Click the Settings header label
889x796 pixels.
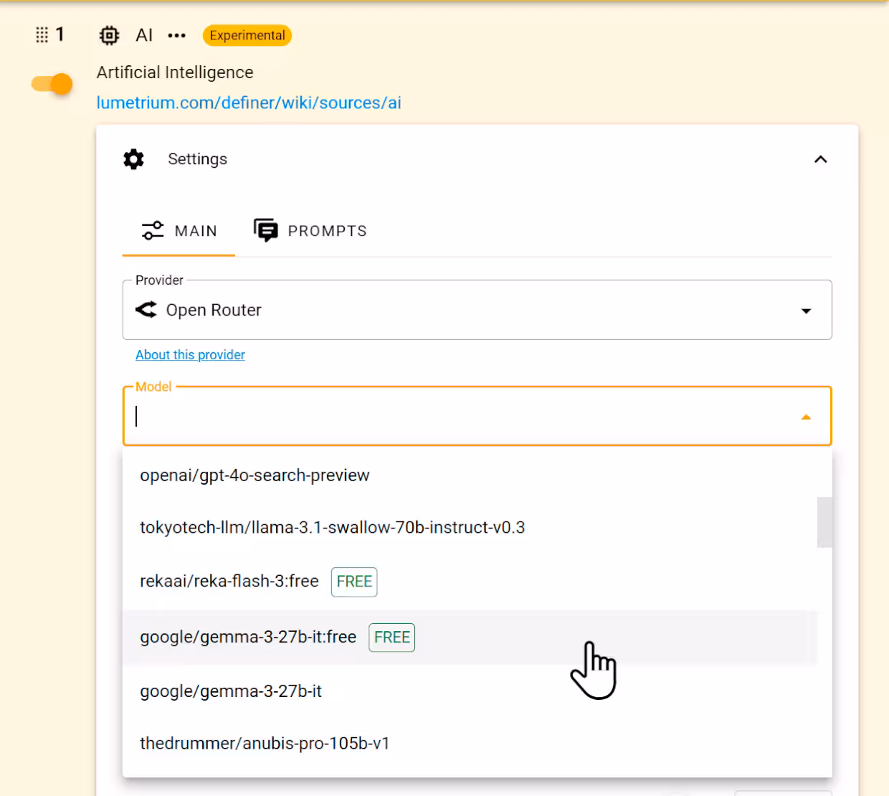(x=197, y=159)
